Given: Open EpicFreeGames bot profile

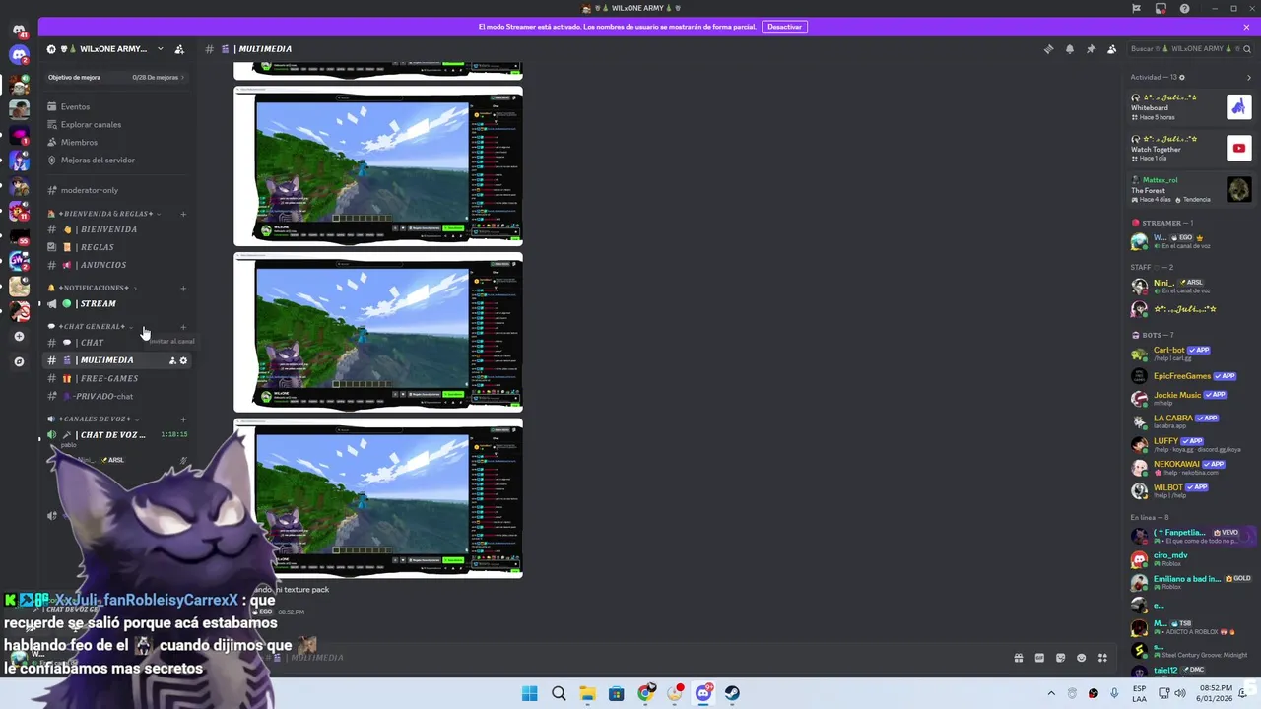Looking at the screenshot, I should pos(1191,376).
